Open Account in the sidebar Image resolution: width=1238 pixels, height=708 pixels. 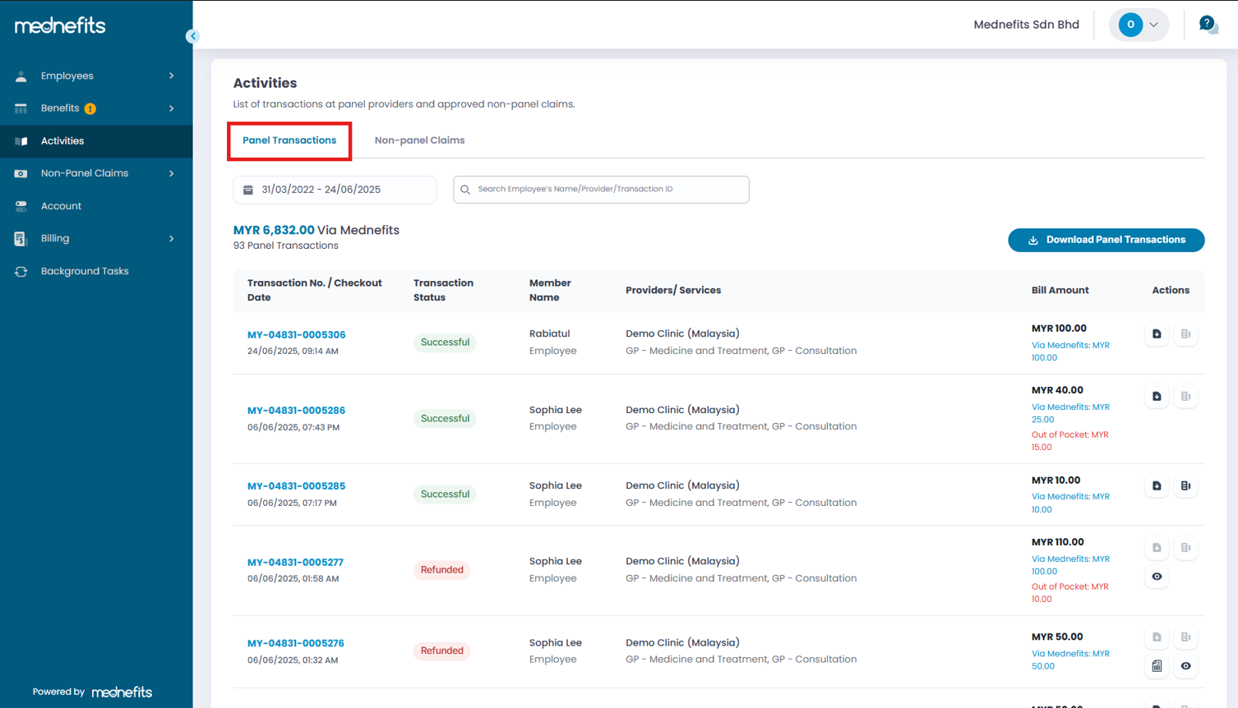[96, 206]
